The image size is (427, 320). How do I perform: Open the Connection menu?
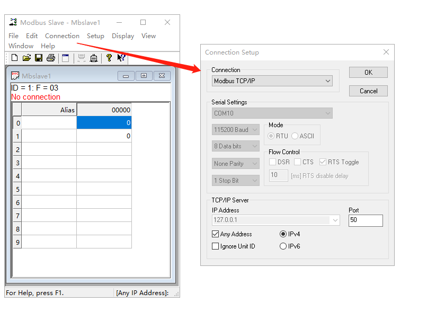[x=62, y=36]
